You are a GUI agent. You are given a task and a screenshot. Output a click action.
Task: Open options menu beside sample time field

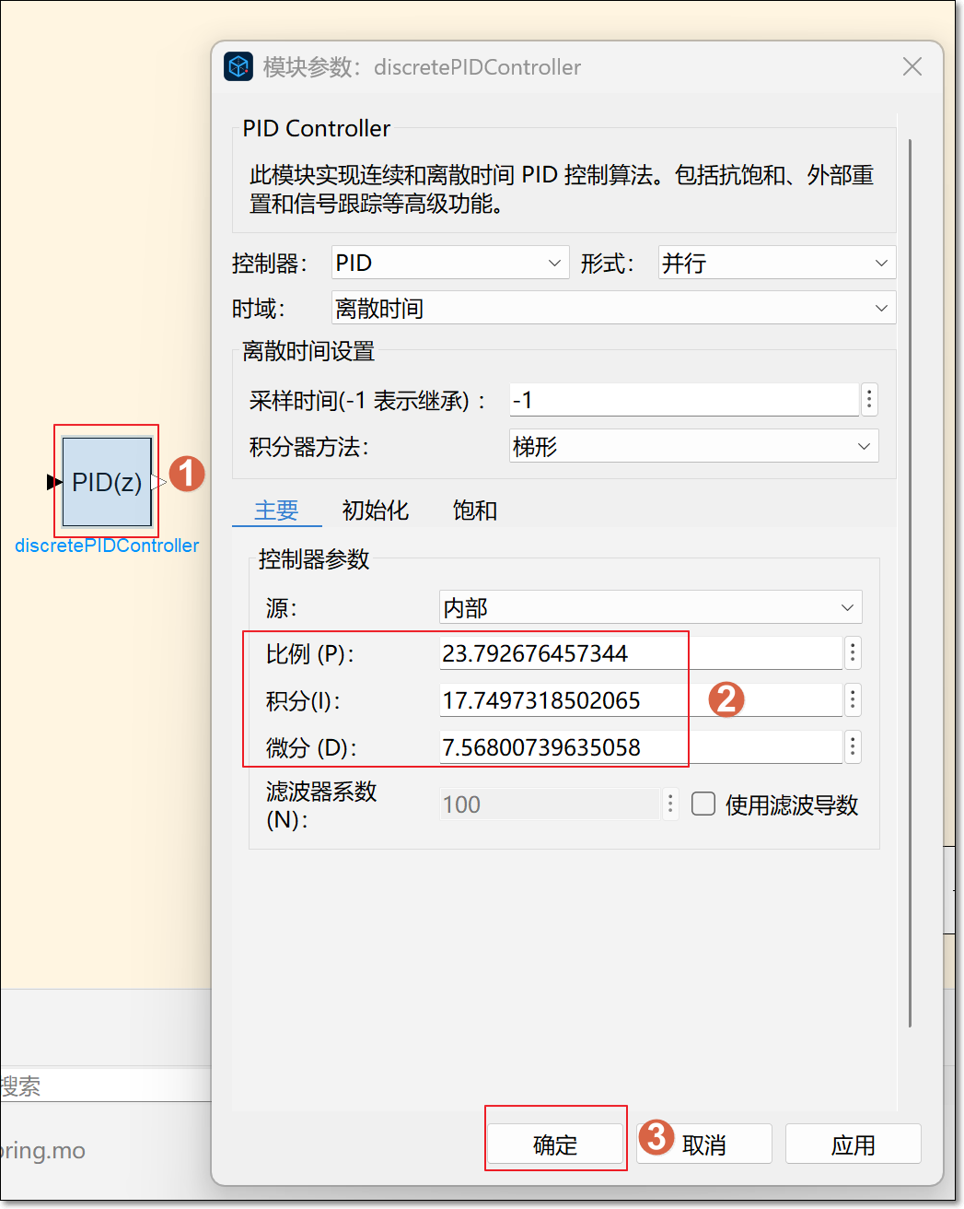pos(869,400)
